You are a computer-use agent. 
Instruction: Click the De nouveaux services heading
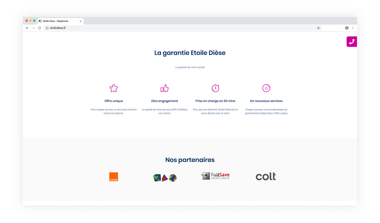pyautogui.click(x=266, y=101)
